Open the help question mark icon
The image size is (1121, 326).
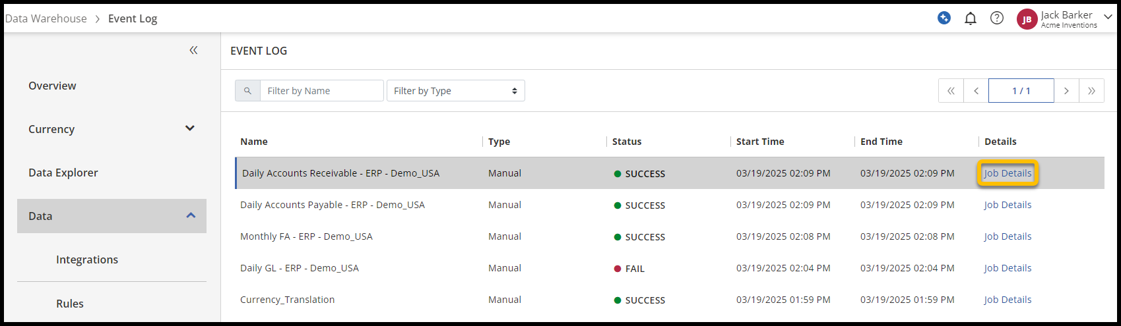(x=997, y=18)
